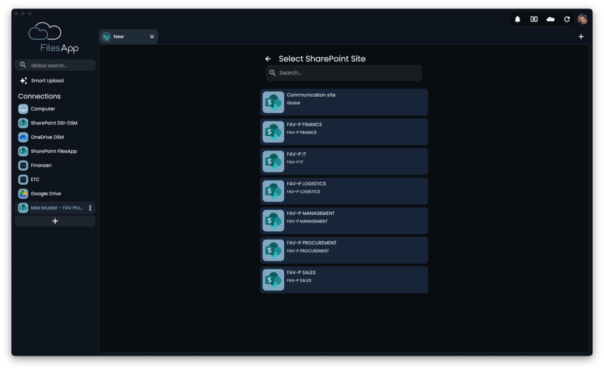Click the magnifier icon in Global search
Screen dimensions: 604x370
click(x=23, y=65)
